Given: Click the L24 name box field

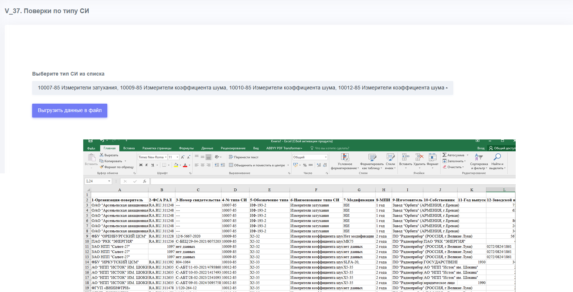Looking at the screenshot, I should (x=98, y=181).
